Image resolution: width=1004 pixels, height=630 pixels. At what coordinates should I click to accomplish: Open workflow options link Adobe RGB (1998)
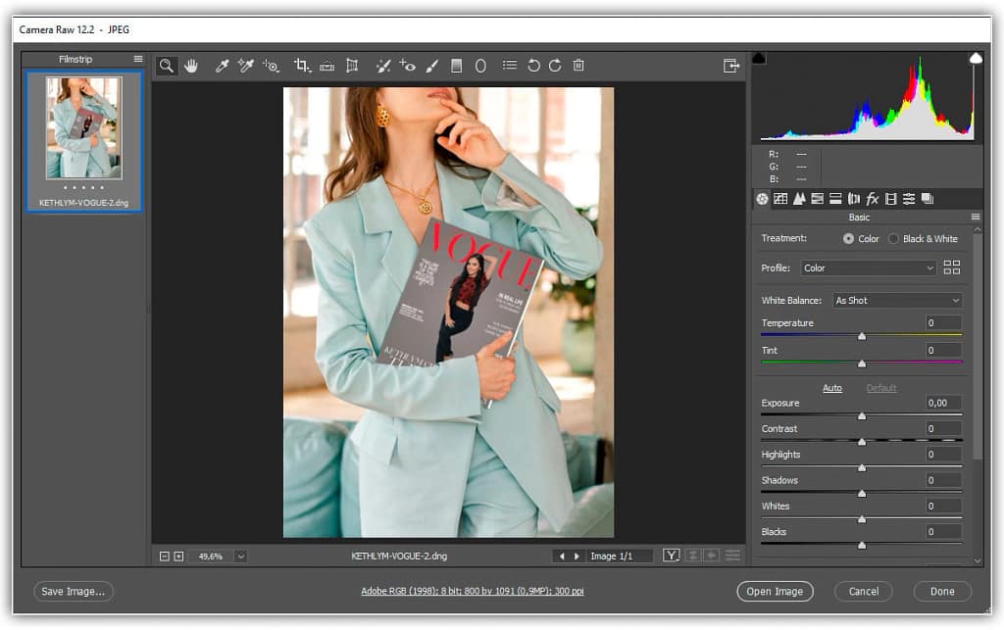pos(473,591)
